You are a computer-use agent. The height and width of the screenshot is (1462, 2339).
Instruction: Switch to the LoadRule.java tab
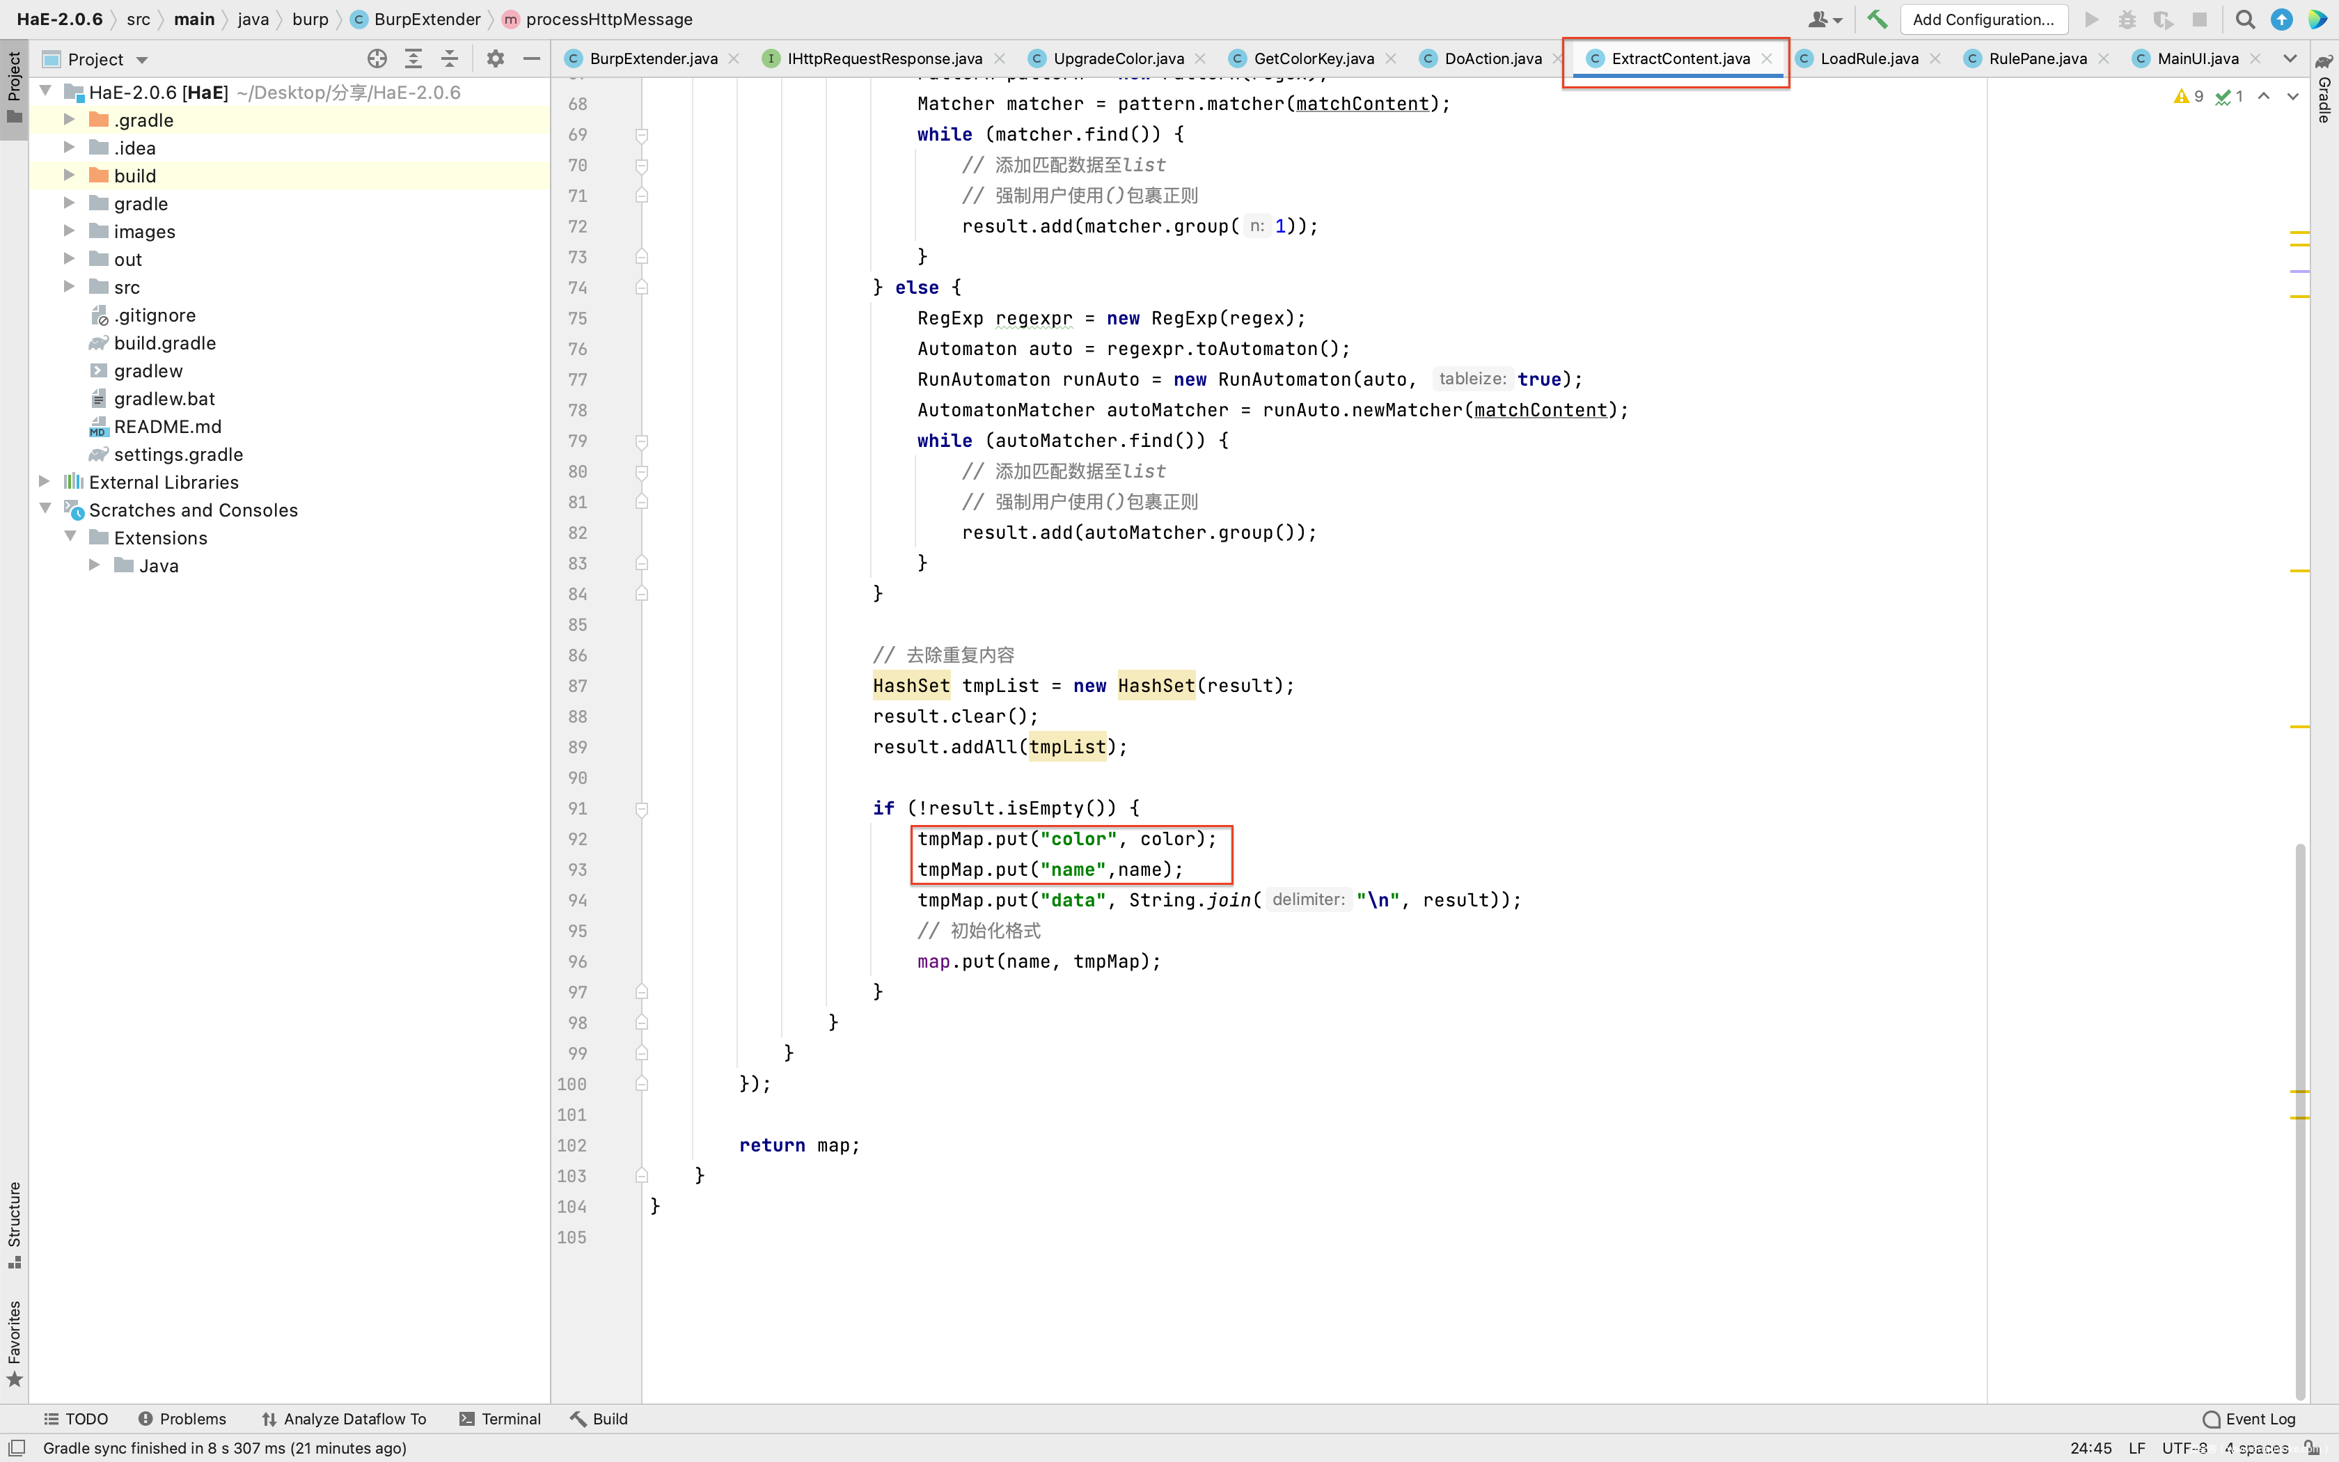pos(1868,59)
